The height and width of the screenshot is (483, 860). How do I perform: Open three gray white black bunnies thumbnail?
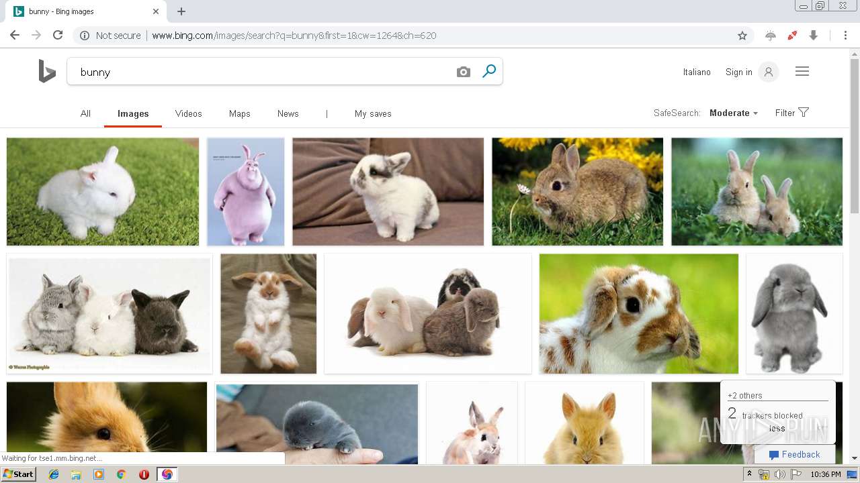(x=110, y=314)
